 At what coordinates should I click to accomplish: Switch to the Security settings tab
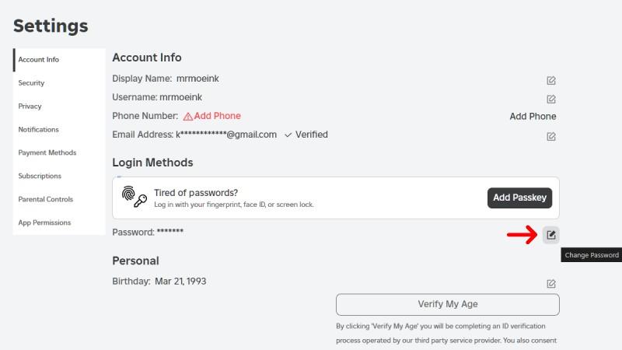(31, 83)
